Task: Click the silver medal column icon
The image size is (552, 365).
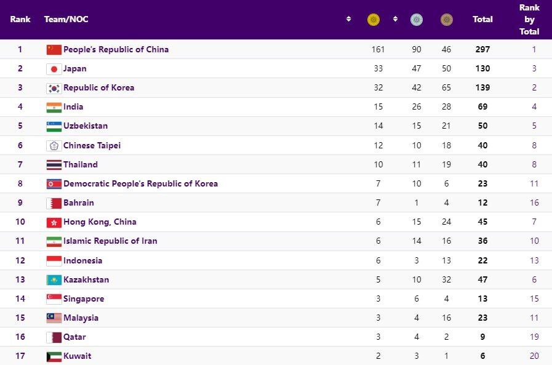Action: [x=417, y=20]
